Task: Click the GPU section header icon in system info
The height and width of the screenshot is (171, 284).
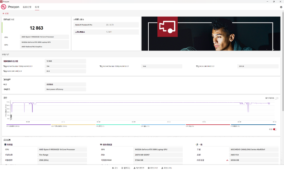Action: (x=100, y=144)
